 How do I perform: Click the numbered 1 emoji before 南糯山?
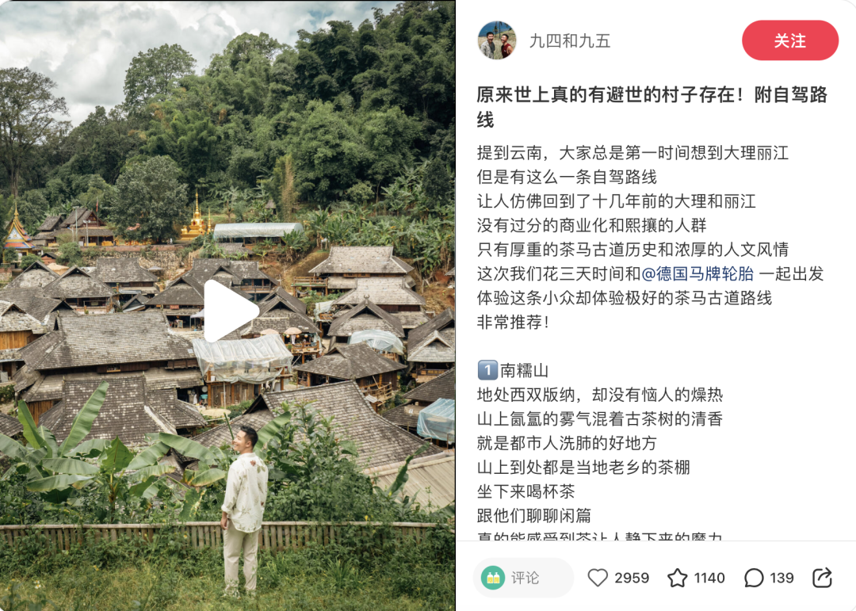click(x=487, y=370)
